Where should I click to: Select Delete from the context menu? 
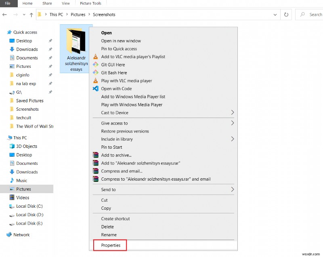107,227
